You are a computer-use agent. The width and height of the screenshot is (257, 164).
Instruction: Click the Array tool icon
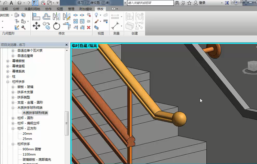point(76,21)
